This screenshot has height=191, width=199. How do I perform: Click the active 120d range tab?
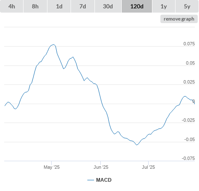tap(137, 6)
